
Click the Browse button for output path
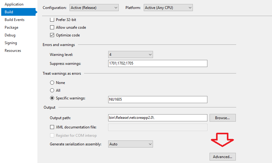point(223,118)
